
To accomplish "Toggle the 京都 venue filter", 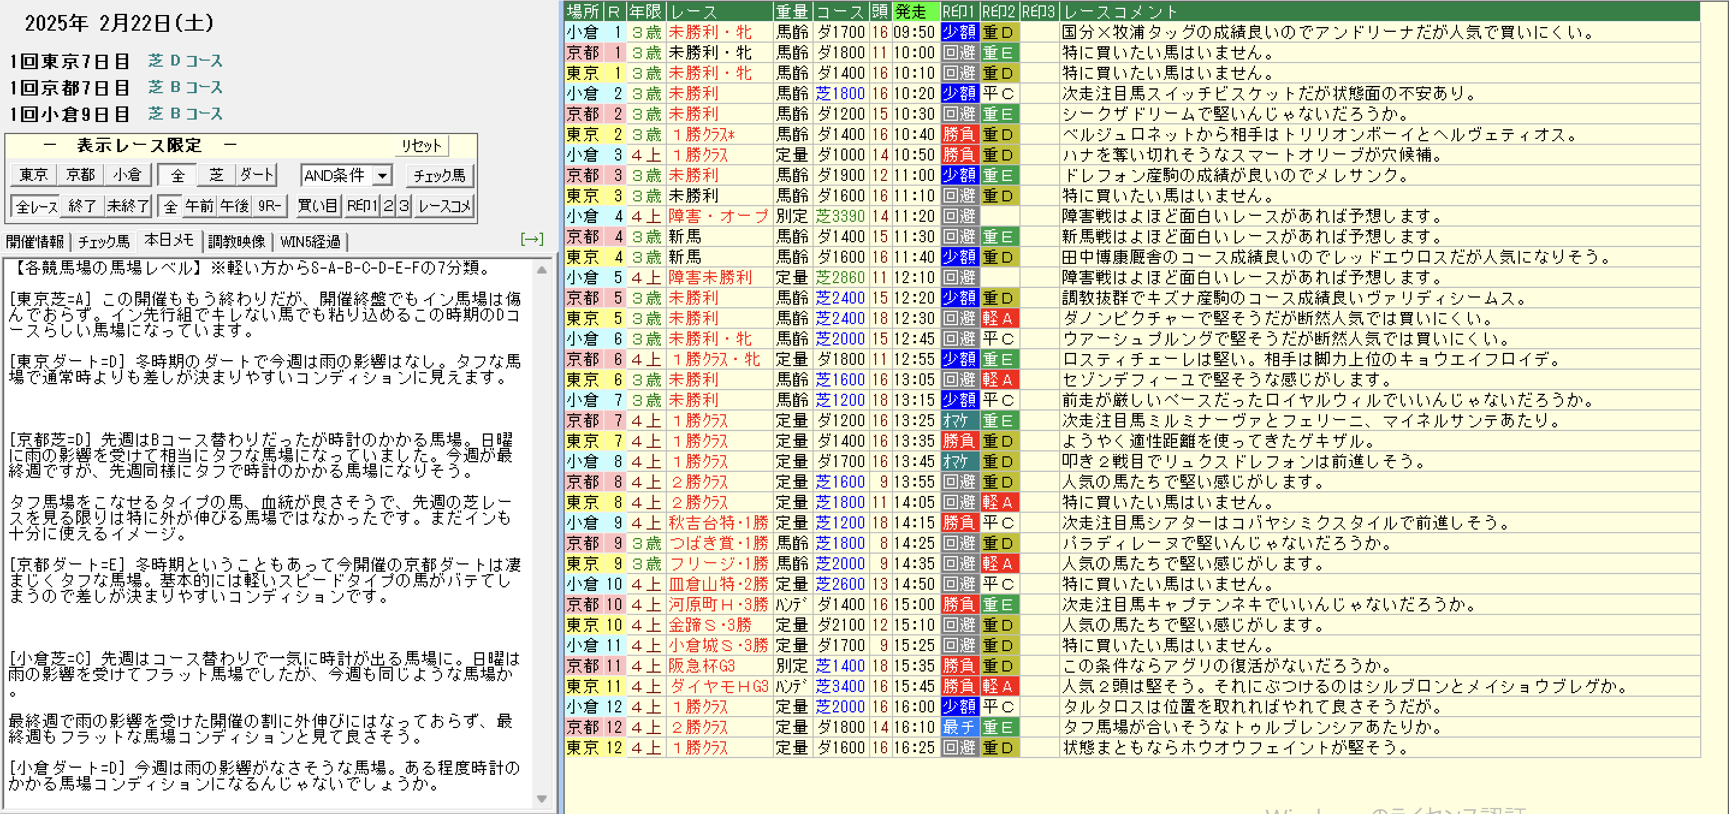I will [81, 174].
